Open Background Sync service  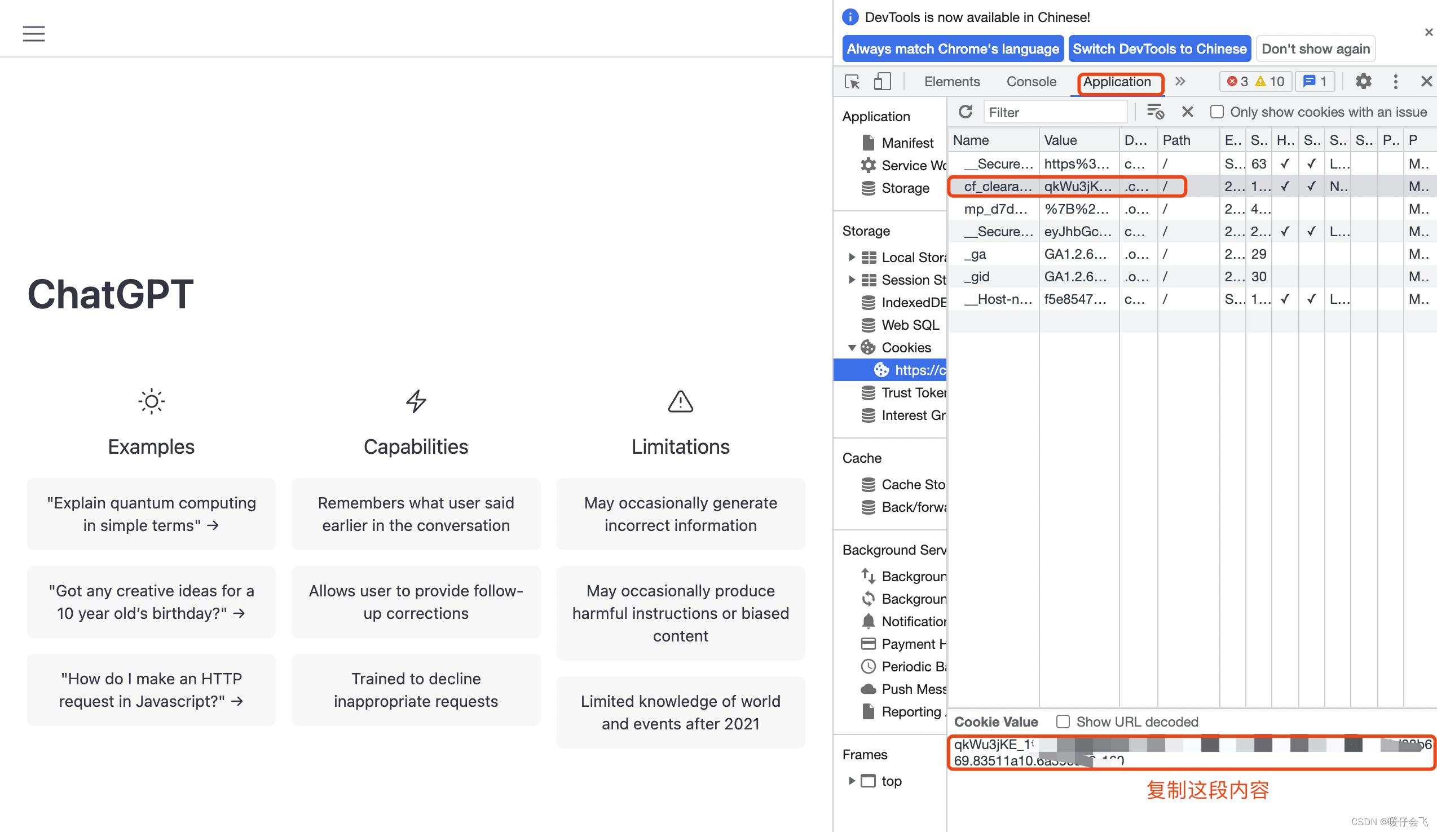903,599
